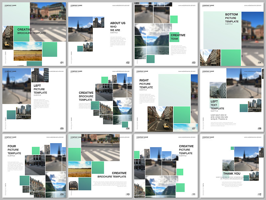
Task: Select the large fjord lake photo on page 03
Action: click(x=158, y=44)
